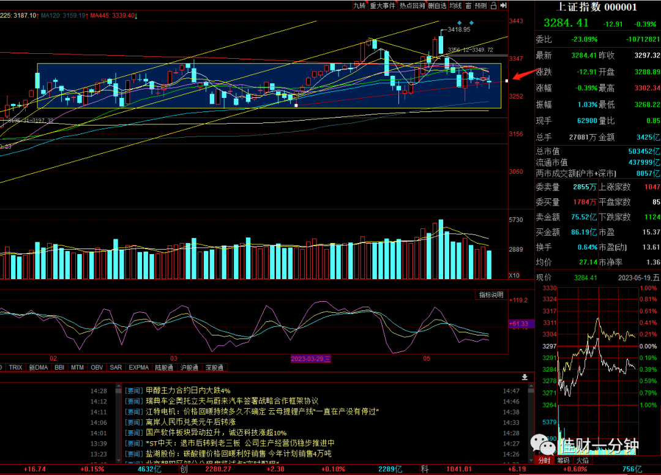Click the first blue diamond event marker
661x475 pixels.
(460, 23)
